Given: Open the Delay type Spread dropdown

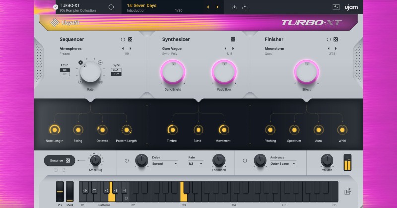Looking at the screenshot, I should click(x=165, y=164).
